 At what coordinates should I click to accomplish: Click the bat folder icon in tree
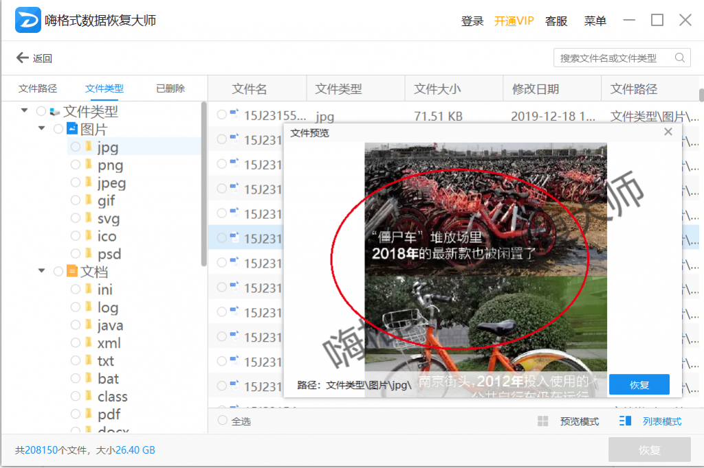89,378
